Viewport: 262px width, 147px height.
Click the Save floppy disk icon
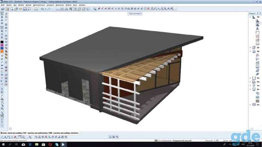[x=25, y=9]
